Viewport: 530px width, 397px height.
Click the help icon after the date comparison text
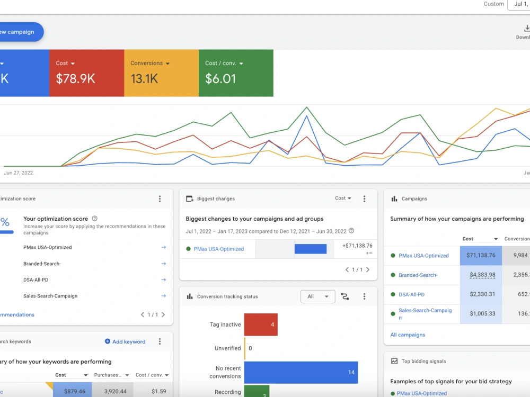pos(351,231)
